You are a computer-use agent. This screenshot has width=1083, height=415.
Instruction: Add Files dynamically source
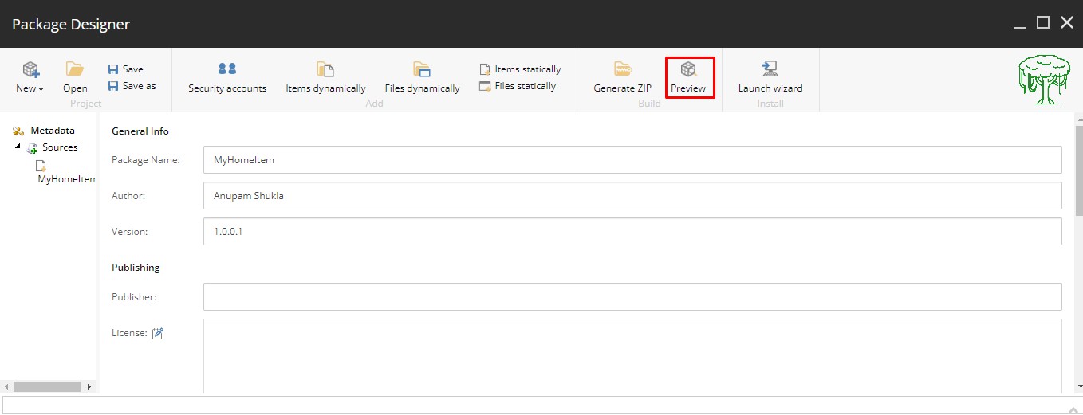point(422,77)
